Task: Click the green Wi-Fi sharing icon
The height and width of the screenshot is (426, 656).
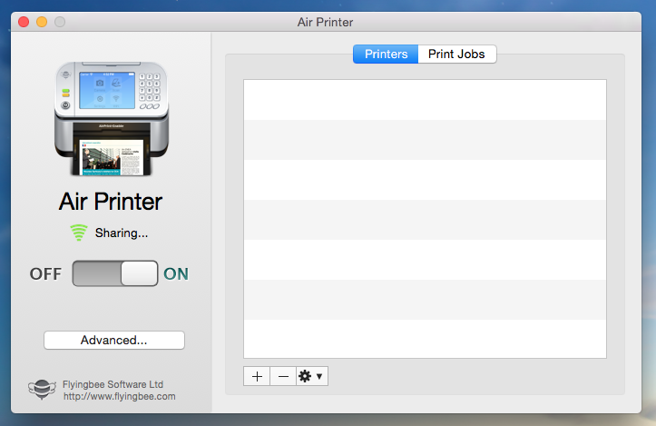Action: click(79, 233)
